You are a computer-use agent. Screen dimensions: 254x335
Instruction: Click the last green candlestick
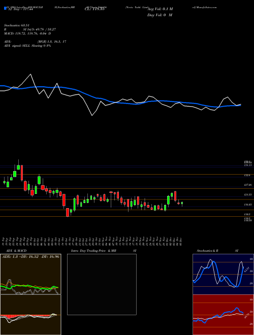point(182,204)
